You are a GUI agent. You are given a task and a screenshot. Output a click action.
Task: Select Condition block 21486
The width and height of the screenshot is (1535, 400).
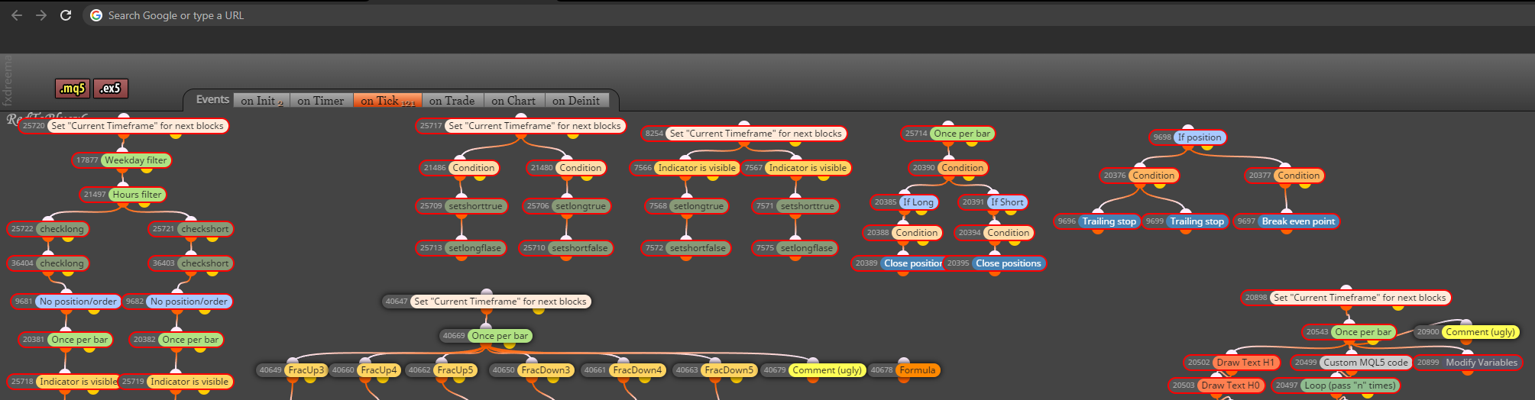point(460,168)
